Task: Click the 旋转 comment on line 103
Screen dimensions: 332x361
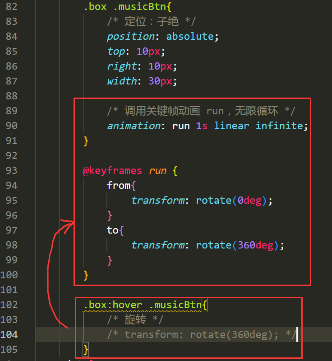Action: tap(135, 320)
